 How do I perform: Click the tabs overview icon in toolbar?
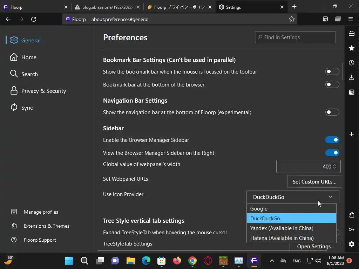pos(338,19)
